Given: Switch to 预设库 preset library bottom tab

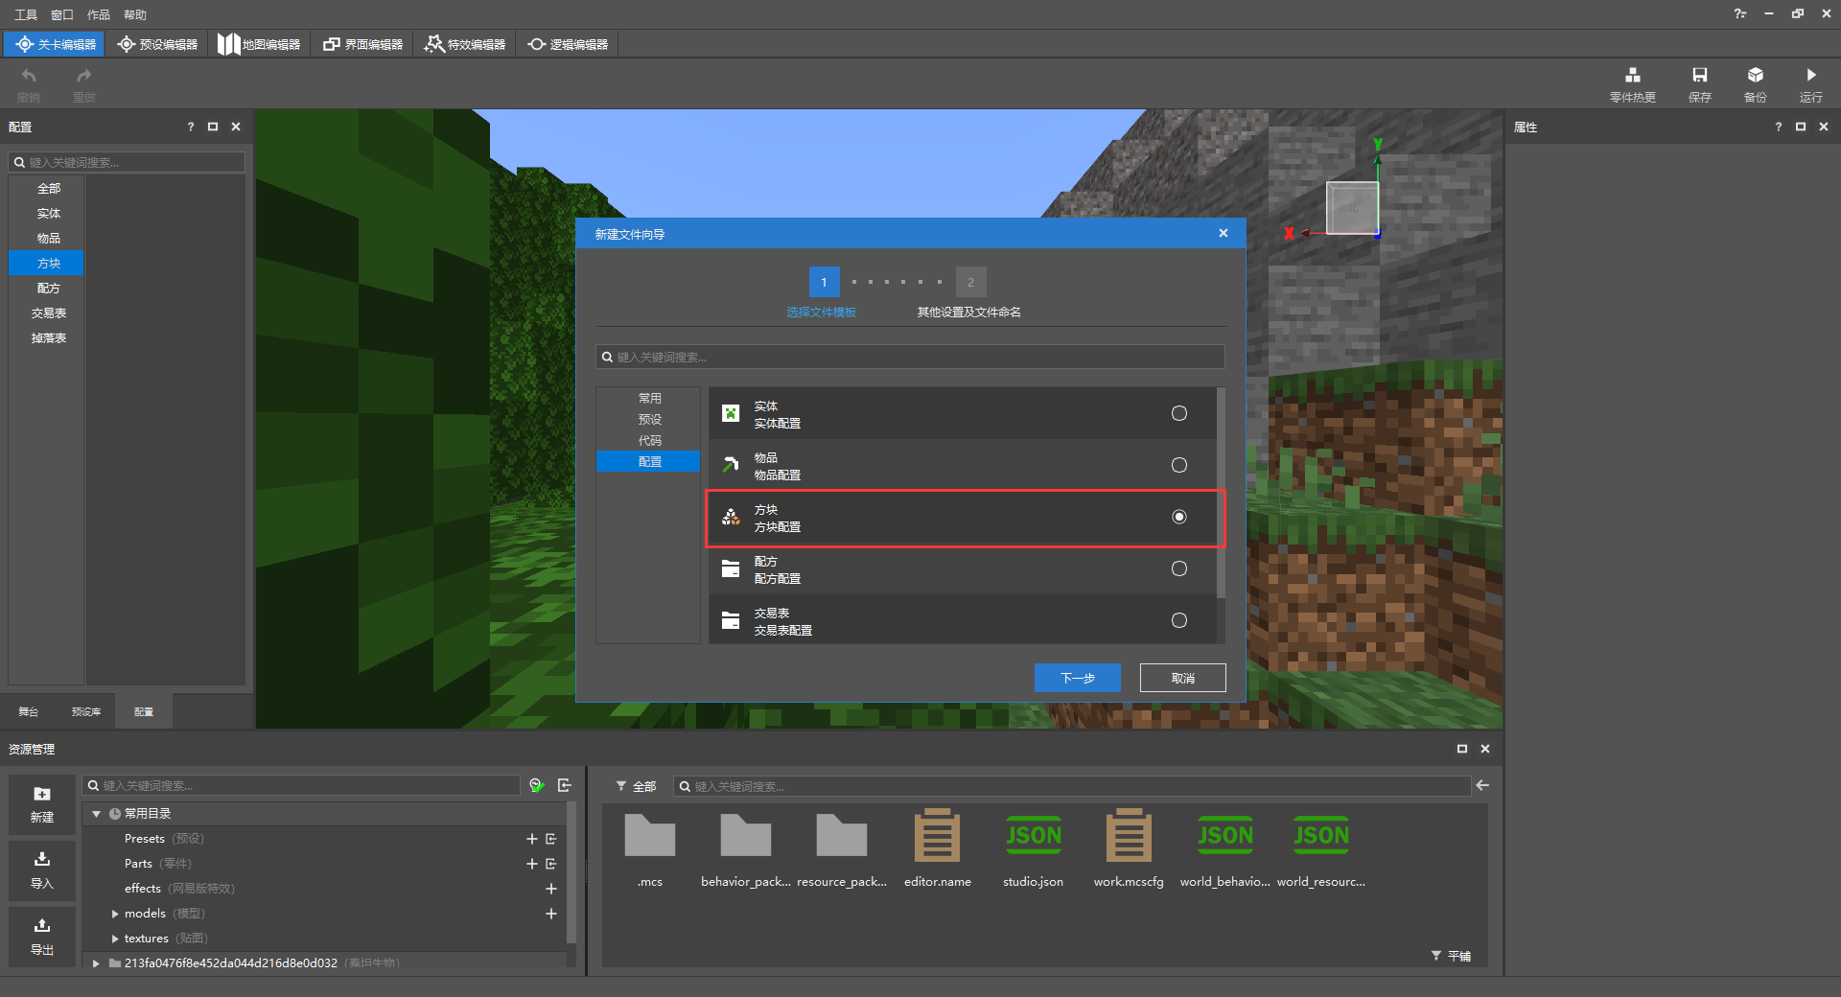Looking at the screenshot, I should (x=86, y=711).
